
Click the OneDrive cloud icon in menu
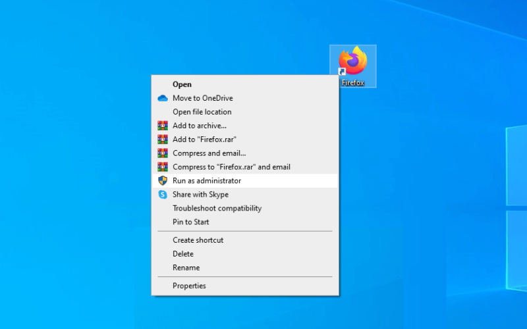click(x=163, y=98)
